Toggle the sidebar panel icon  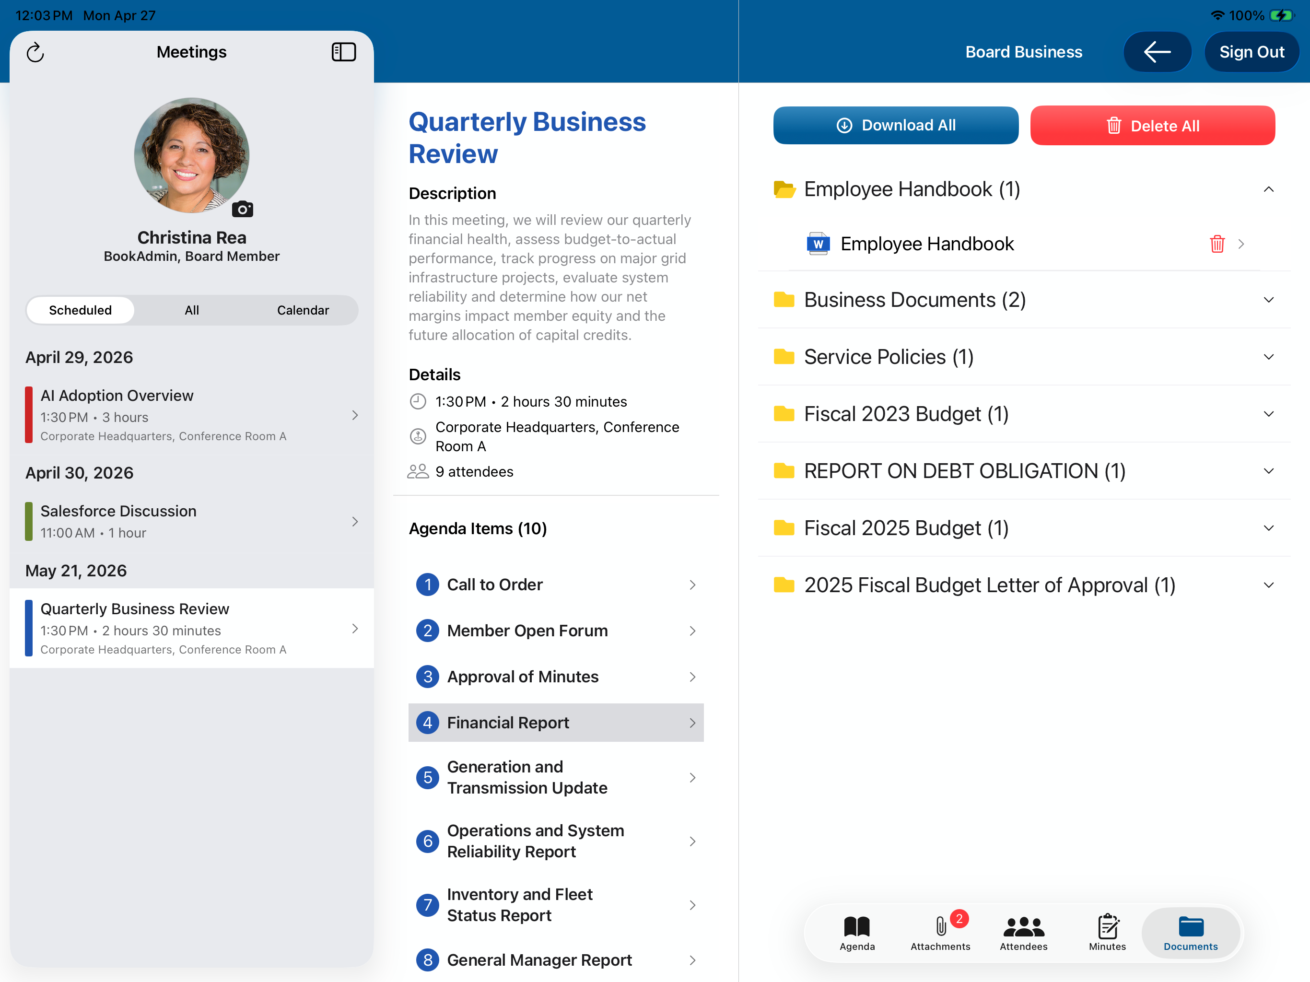[343, 52]
